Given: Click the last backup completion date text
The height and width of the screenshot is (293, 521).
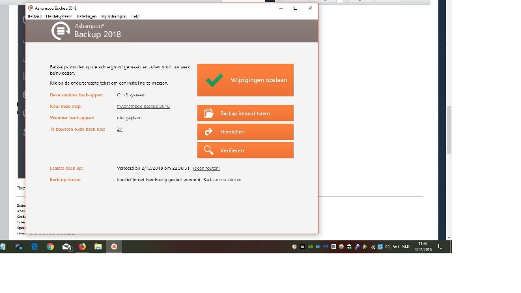Looking at the screenshot, I should pyautogui.click(x=153, y=169).
